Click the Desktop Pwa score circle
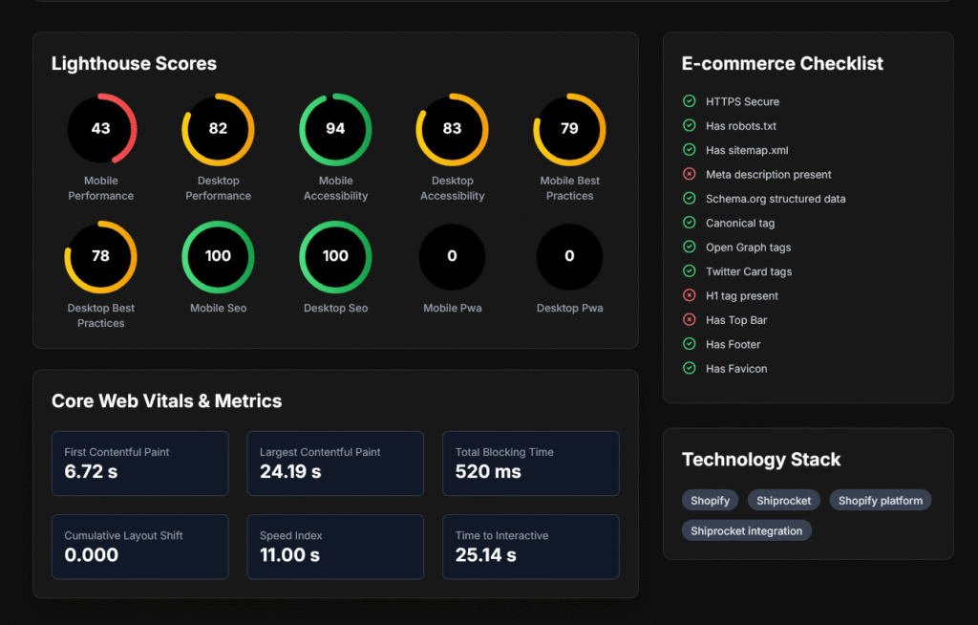The width and height of the screenshot is (978, 625). click(x=569, y=256)
